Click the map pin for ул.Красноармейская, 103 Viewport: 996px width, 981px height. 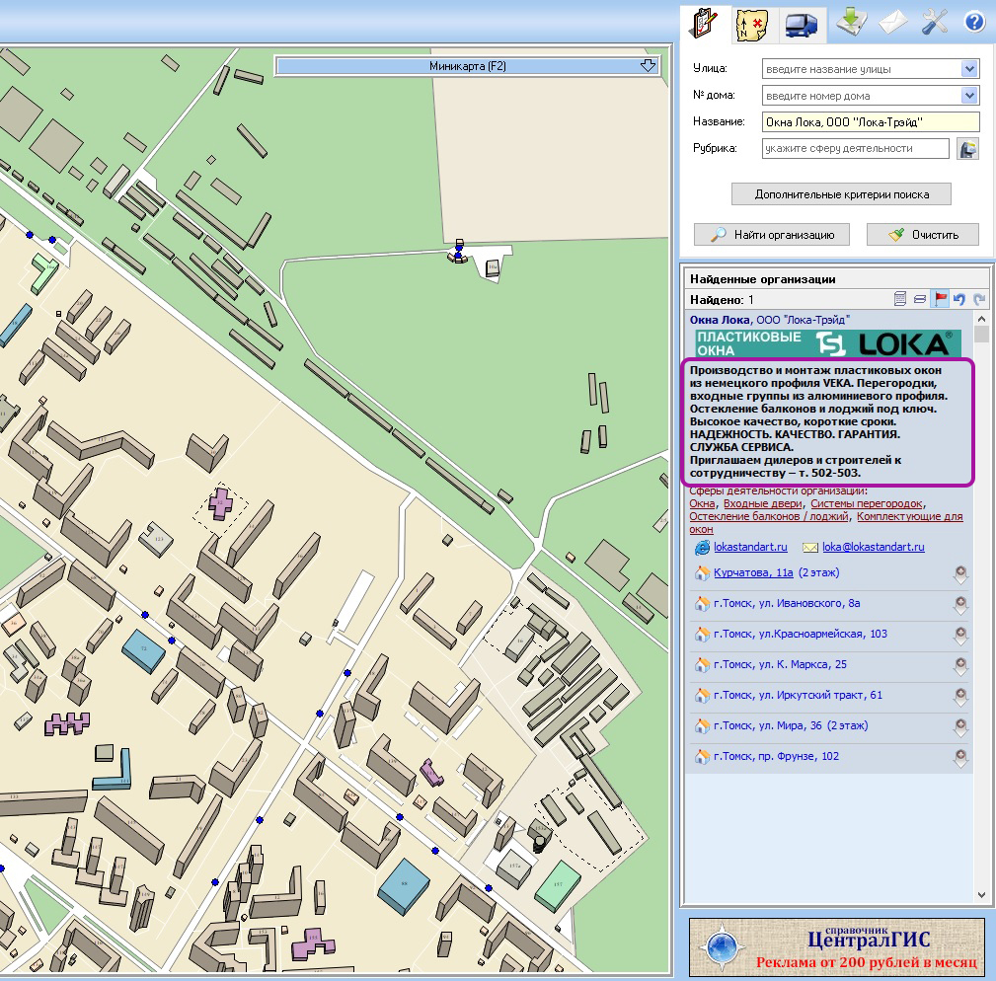[960, 635]
